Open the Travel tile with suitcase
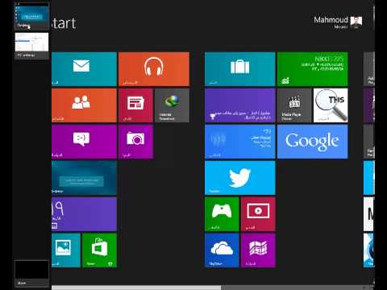 [x=240, y=69]
